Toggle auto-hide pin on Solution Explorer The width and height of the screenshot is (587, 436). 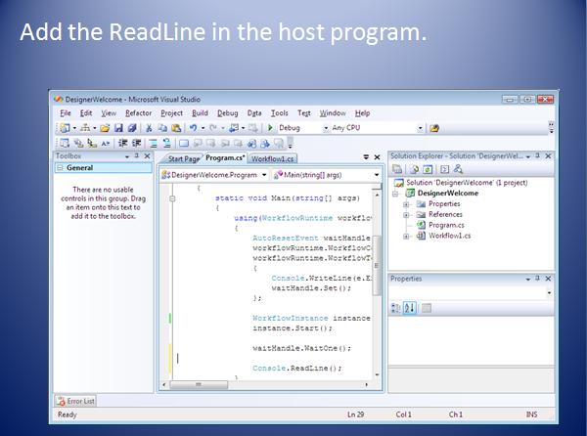click(537, 156)
